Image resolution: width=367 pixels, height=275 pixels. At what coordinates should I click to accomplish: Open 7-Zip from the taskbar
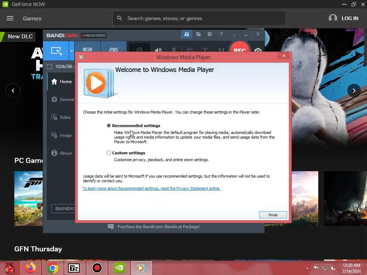pyautogui.click(x=74, y=268)
